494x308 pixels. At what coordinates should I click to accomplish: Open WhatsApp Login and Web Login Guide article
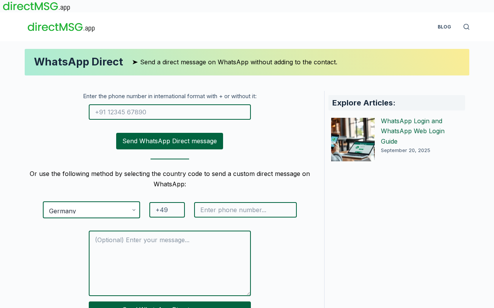[413, 131]
